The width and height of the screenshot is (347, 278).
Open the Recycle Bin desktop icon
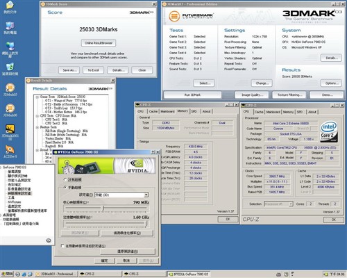[x=10, y=69]
